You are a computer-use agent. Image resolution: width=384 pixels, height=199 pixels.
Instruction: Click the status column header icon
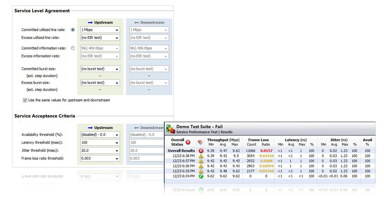201,142
